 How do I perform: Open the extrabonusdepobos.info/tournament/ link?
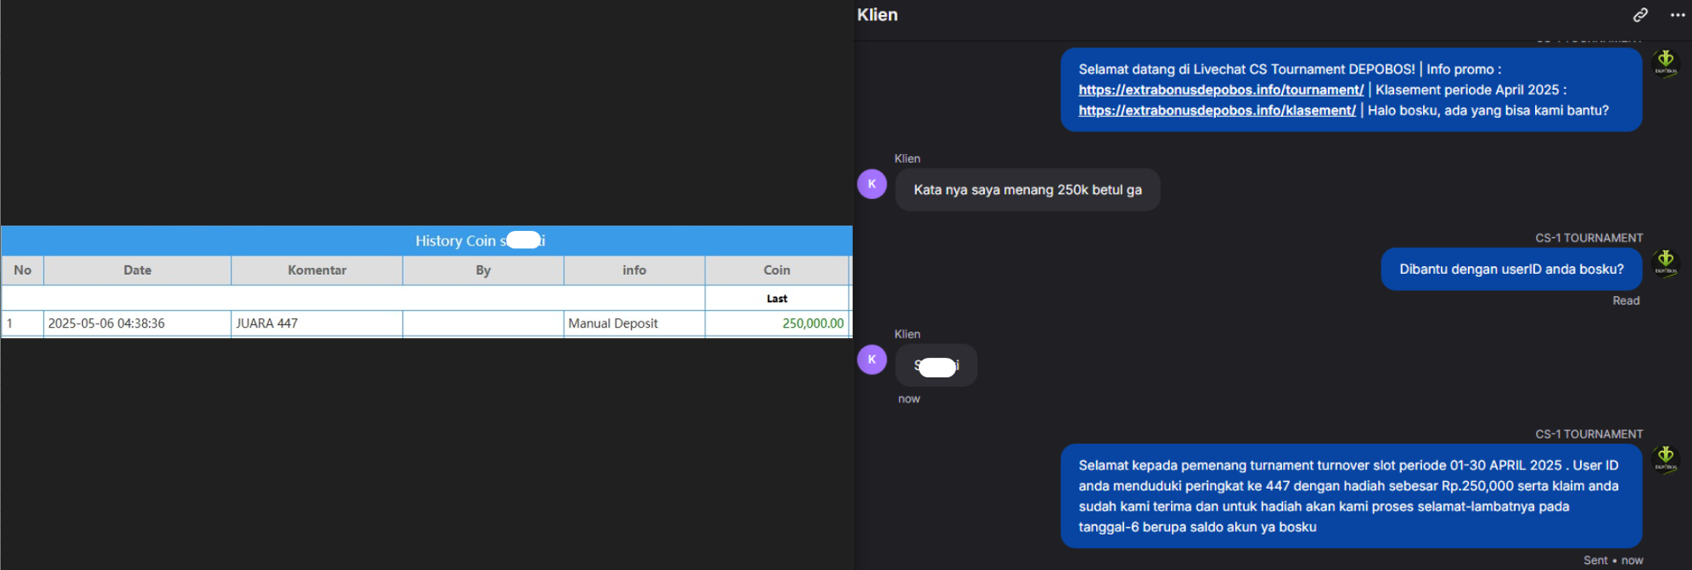tap(1221, 90)
